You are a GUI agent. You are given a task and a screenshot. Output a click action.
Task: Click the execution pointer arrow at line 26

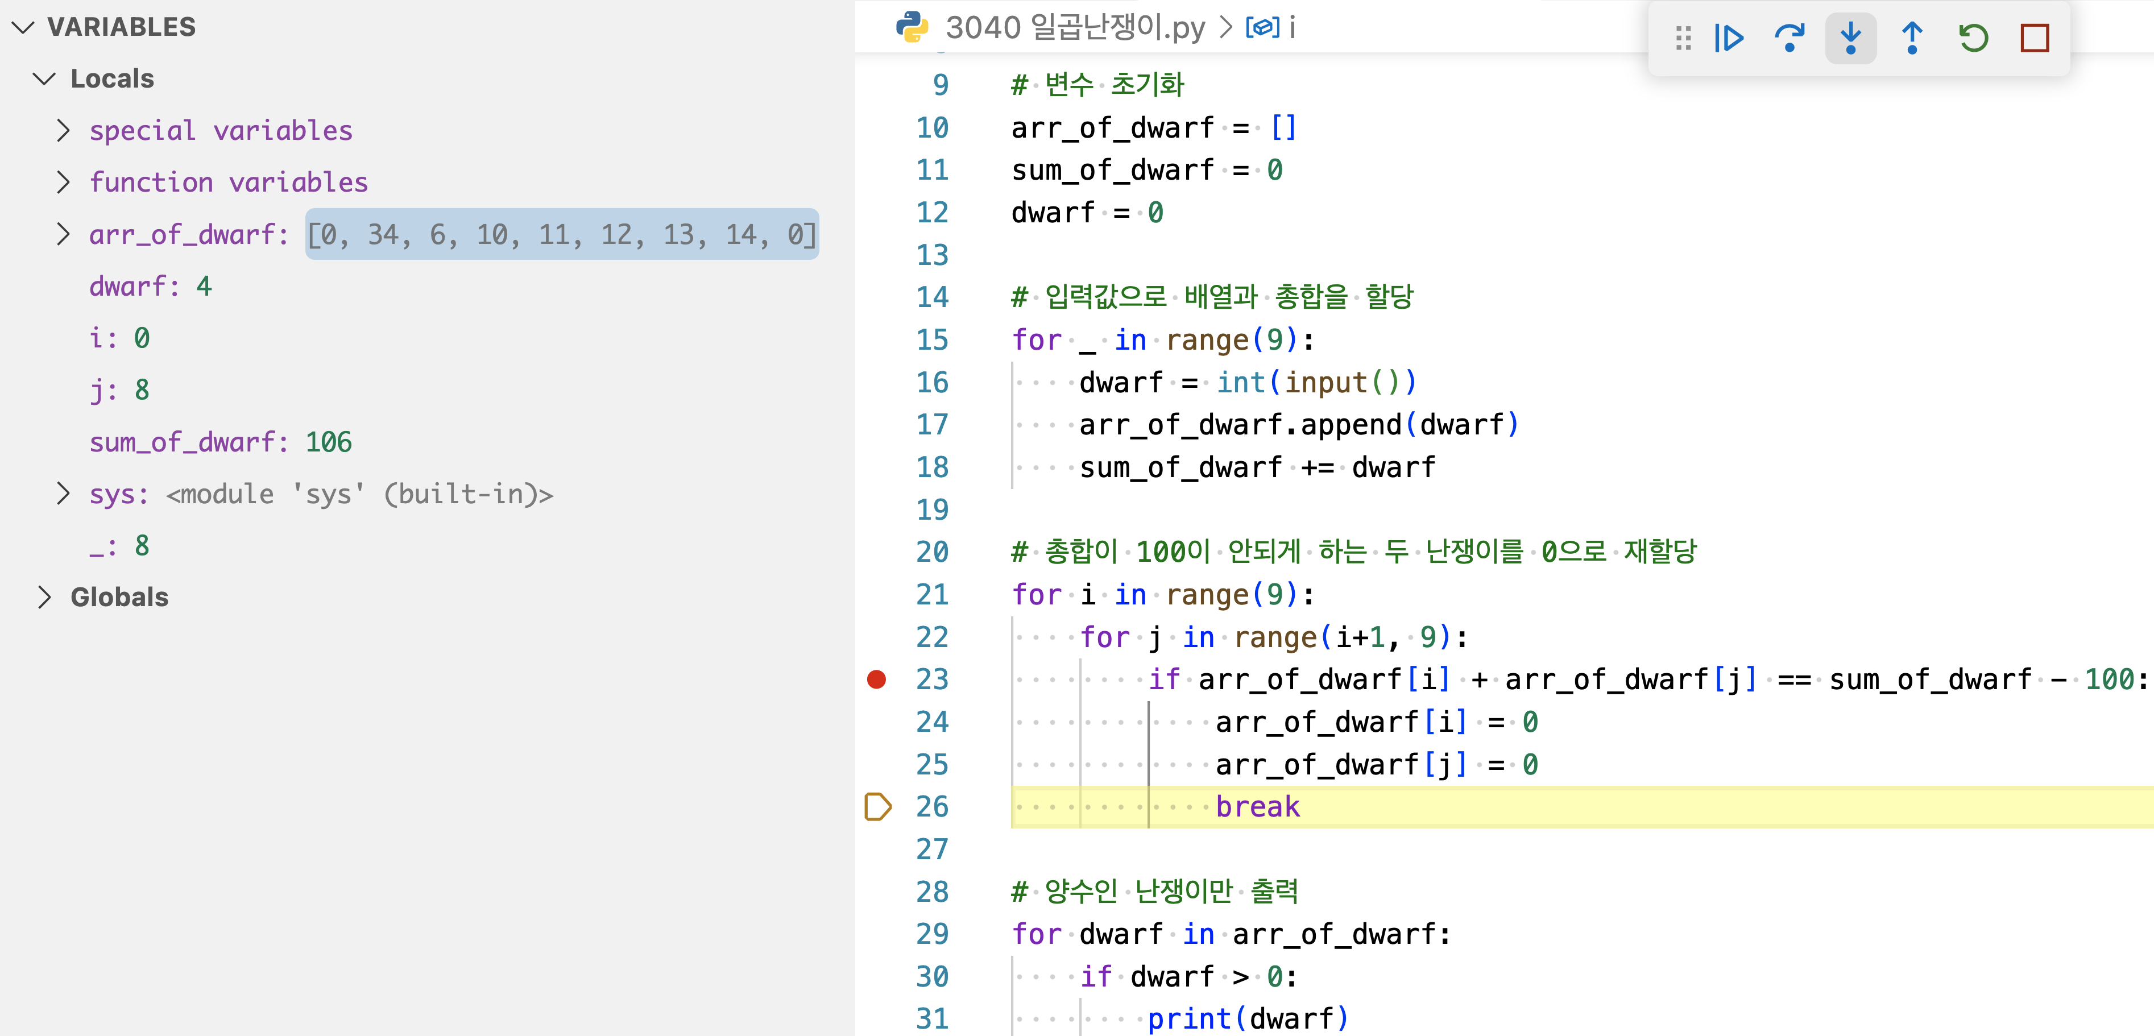pyautogui.click(x=877, y=806)
